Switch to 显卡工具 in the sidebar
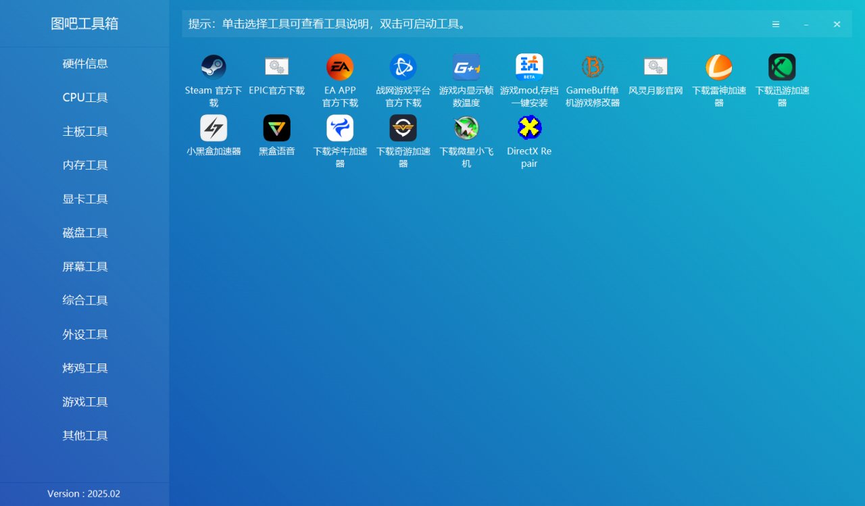 tap(85, 199)
